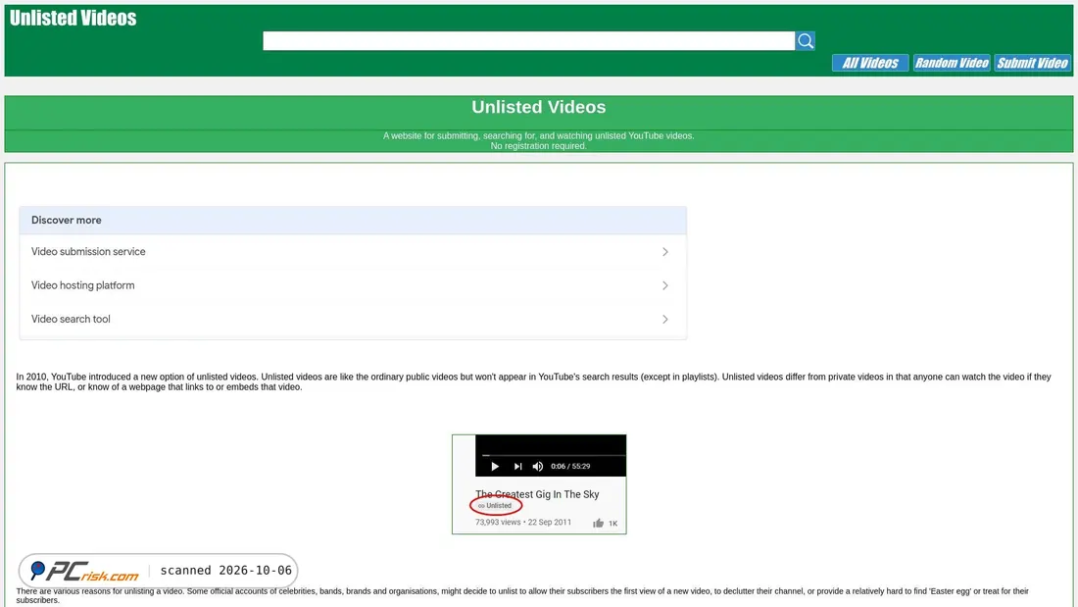1078x607 pixels.
Task: Open the Video submission service link
Action: pyautogui.click(x=88, y=252)
